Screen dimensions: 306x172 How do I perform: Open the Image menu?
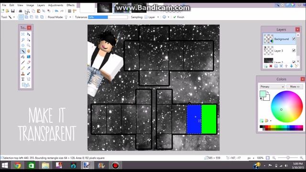click(30, 5)
